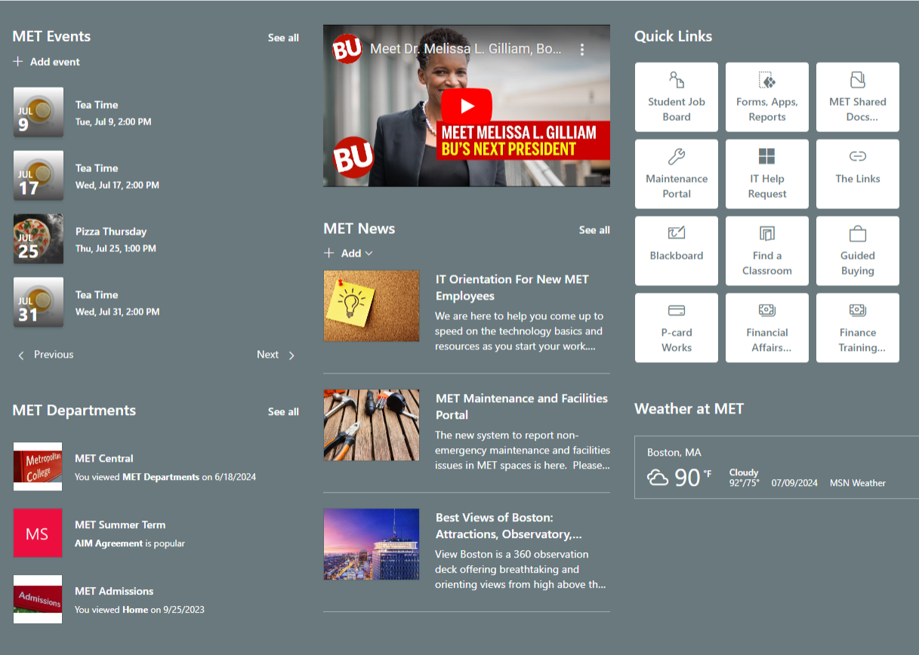919x655 pixels.
Task: Click the Metropolitan College thumbnail
Action: coord(38,466)
